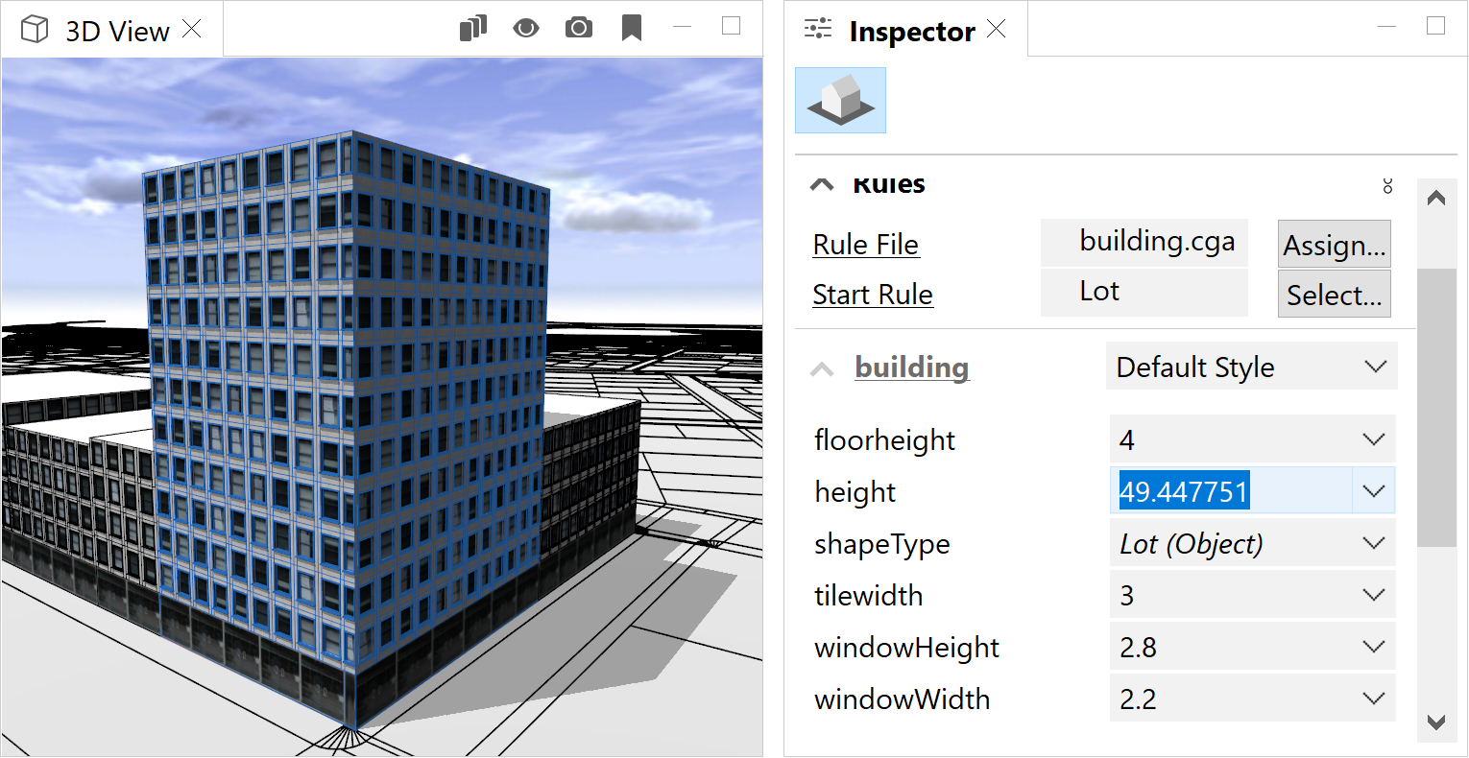Click the Inspector sliders icon

click(x=818, y=30)
